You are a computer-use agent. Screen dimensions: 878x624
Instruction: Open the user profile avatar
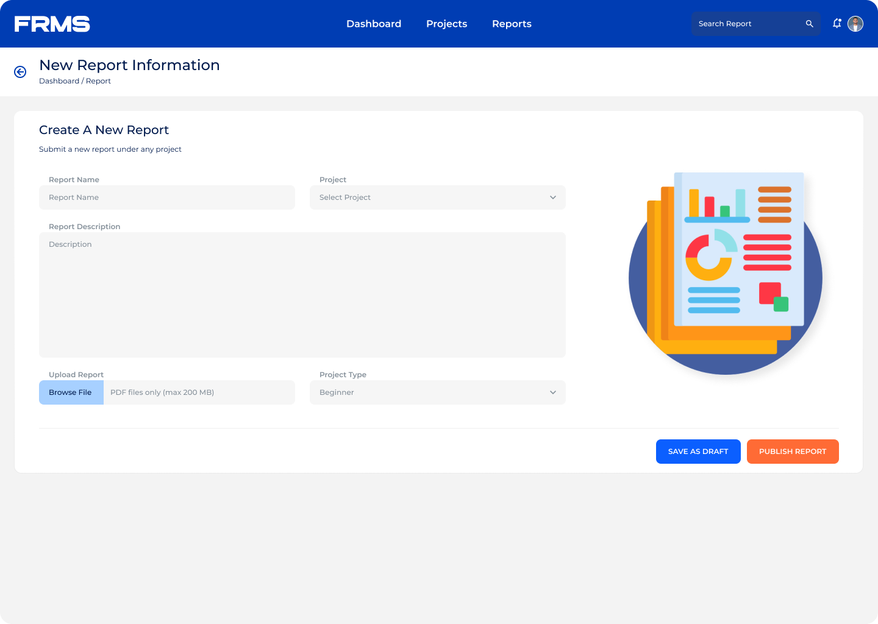tap(855, 24)
